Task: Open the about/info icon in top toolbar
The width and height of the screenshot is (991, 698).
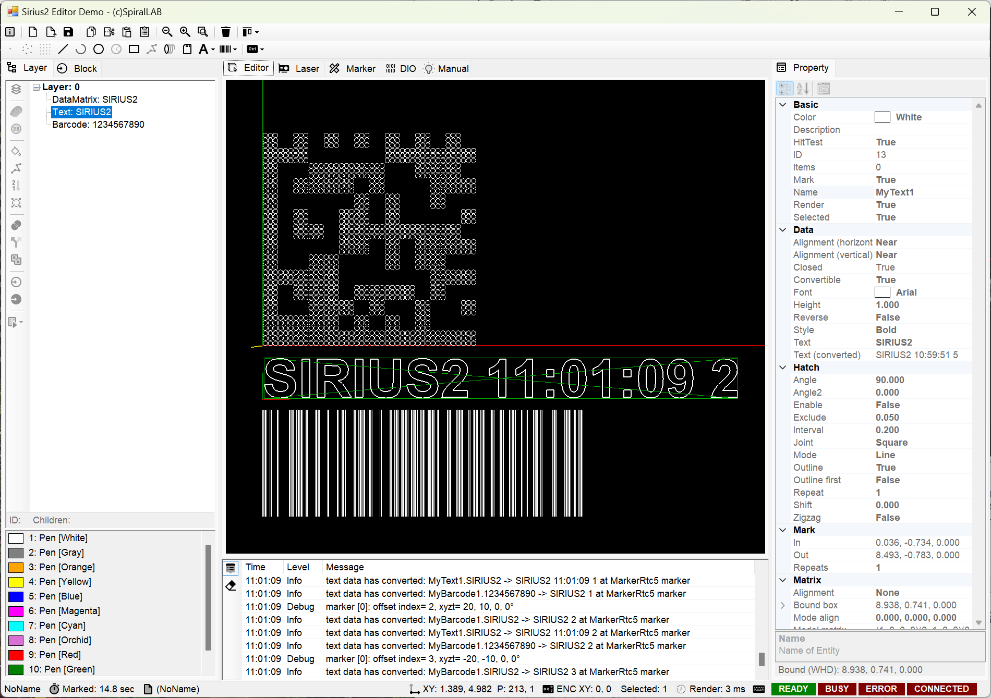Action: tap(10, 32)
